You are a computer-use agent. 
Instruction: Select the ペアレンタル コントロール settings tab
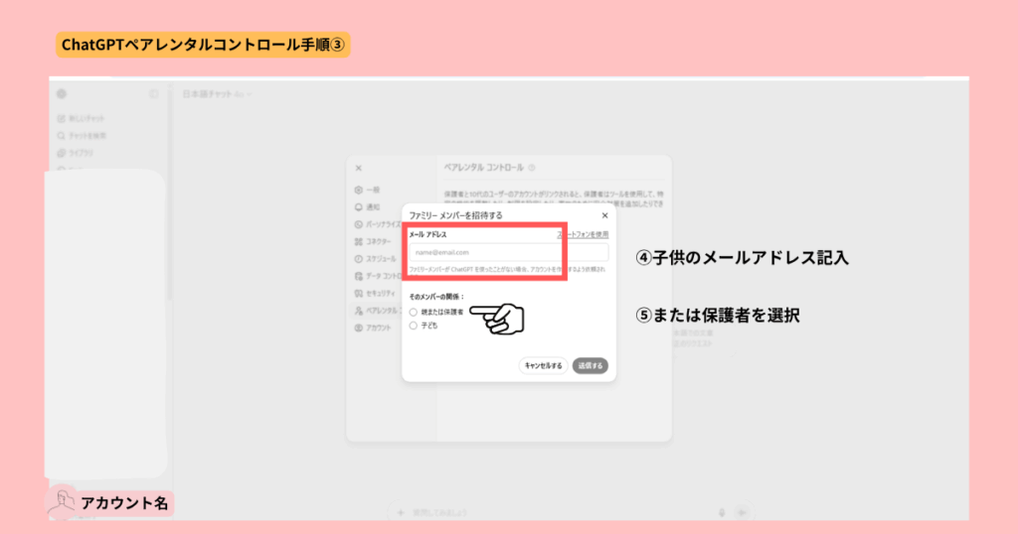tap(377, 311)
